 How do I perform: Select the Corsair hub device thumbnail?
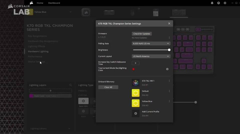coord(86,12)
